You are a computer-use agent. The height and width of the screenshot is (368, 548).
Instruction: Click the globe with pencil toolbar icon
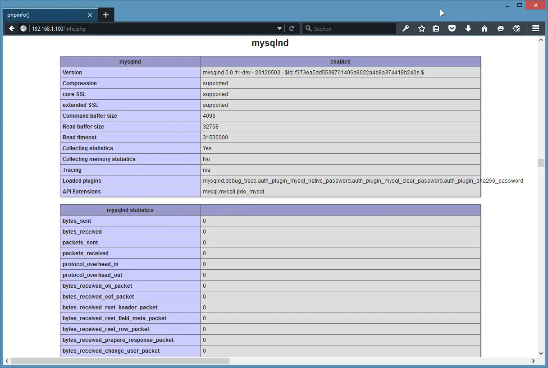[x=517, y=28]
